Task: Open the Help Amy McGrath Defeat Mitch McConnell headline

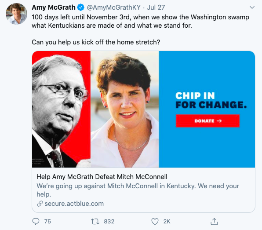Action: click(102, 177)
